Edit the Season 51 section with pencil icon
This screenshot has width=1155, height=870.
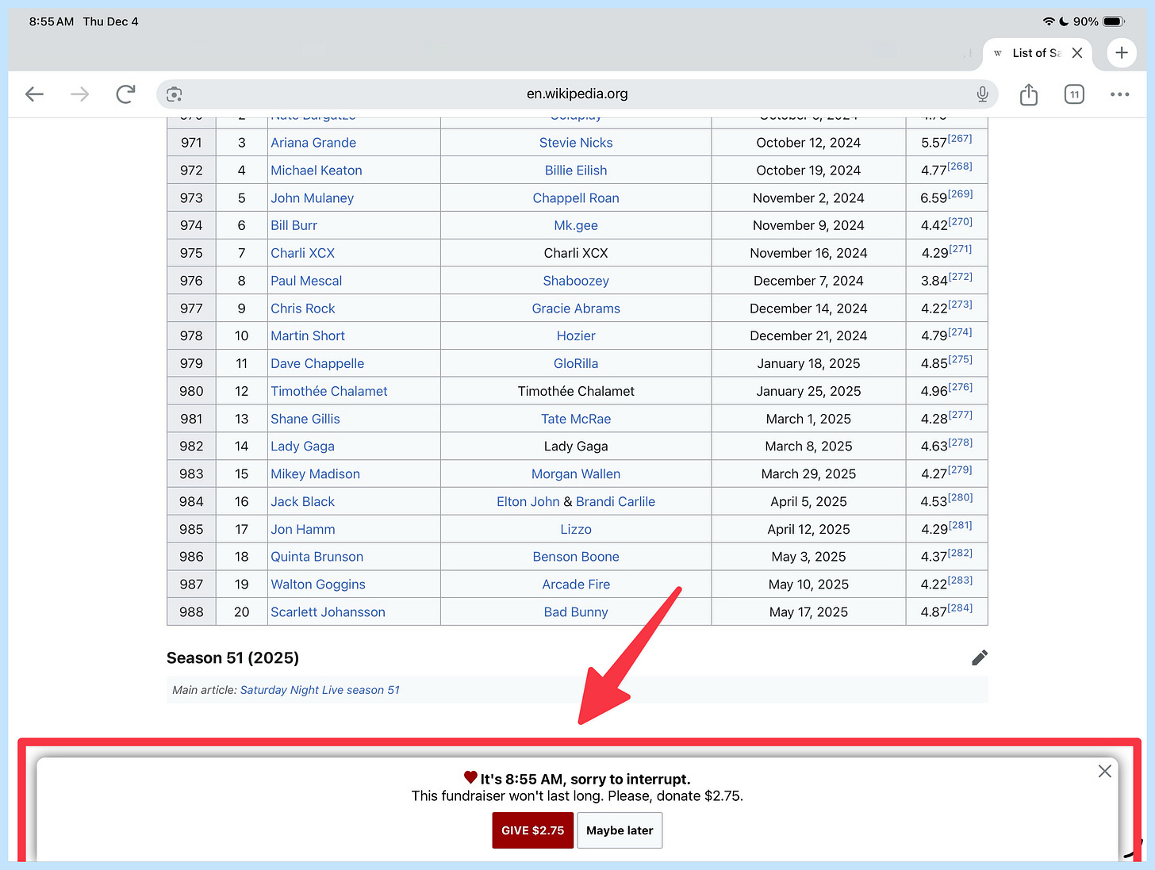pos(980,657)
